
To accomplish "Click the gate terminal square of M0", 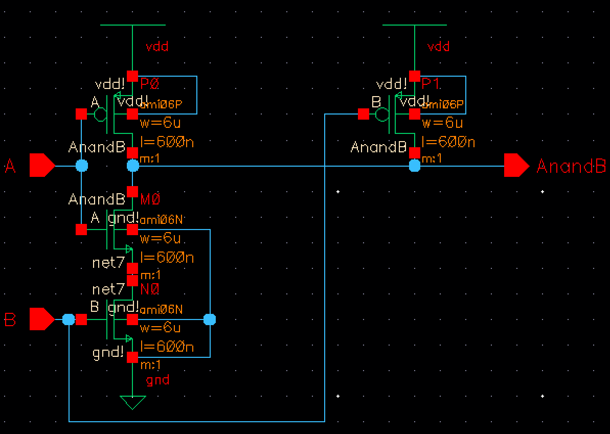I will 81,230.
